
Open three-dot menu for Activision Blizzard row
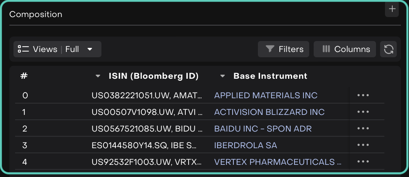pyautogui.click(x=363, y=112)
